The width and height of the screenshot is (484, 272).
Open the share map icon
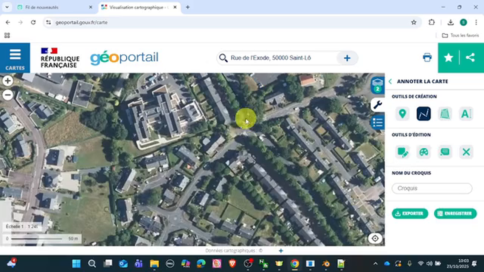[470, 57]
